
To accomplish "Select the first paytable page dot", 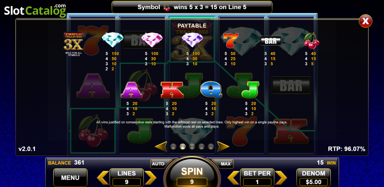I will (173, 147).
